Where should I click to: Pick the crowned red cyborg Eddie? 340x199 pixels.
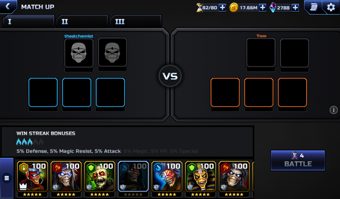pyautogui.click(x=32, y=179)
